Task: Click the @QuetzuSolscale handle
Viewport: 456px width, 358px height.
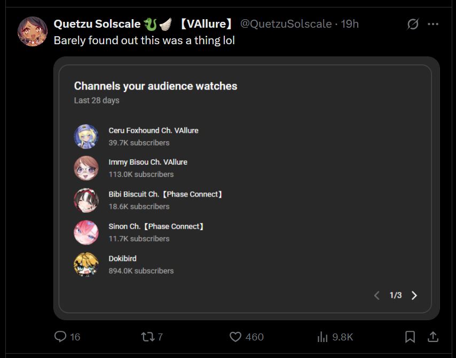Action: pos(286,24)
